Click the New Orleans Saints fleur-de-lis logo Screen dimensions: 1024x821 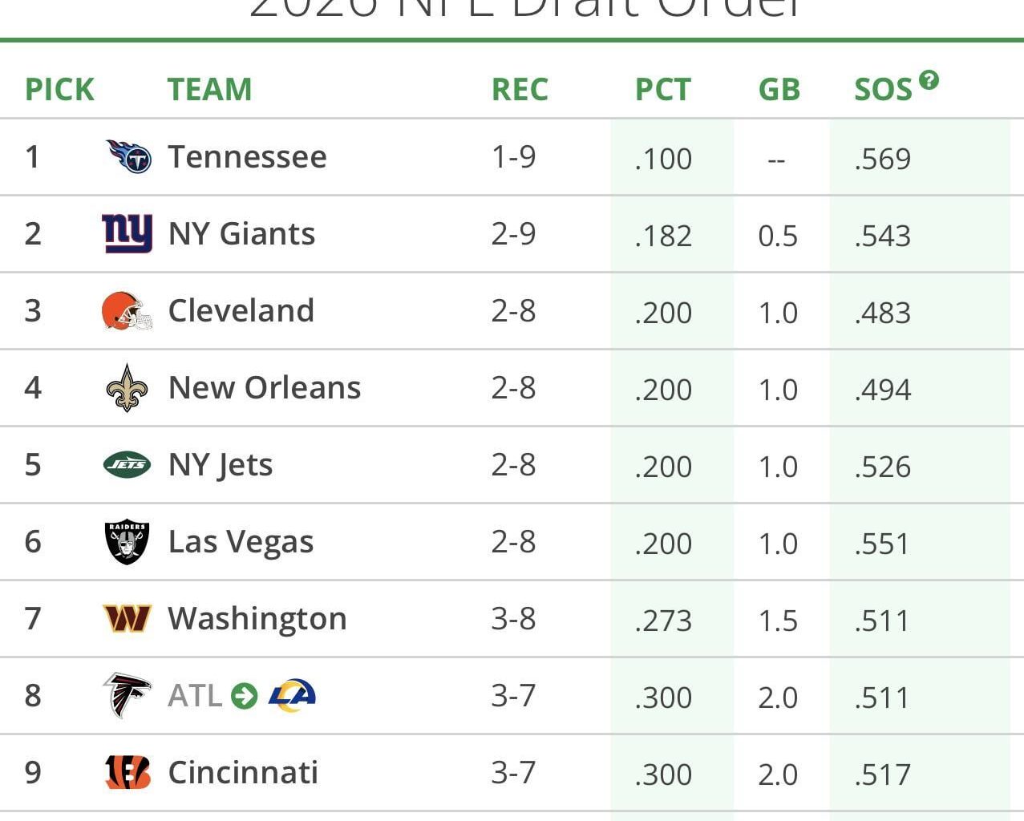tap(128, 387)
